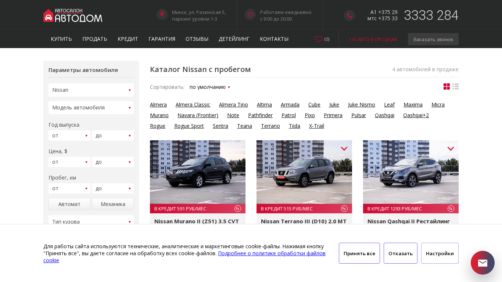Open cookie Настройки
The width and height of the screenshot is (502, 282).
[x=440, y=253]
